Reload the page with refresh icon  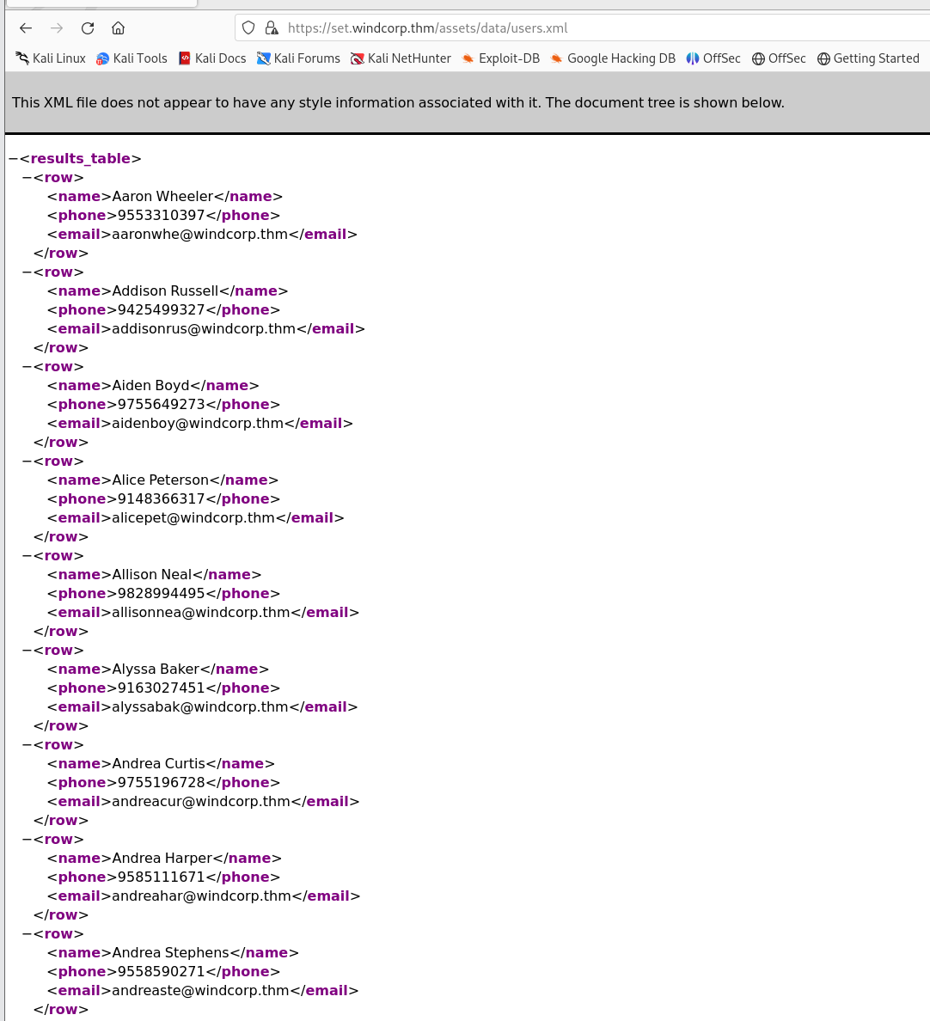pyautogui.click(x=88, y=28)
